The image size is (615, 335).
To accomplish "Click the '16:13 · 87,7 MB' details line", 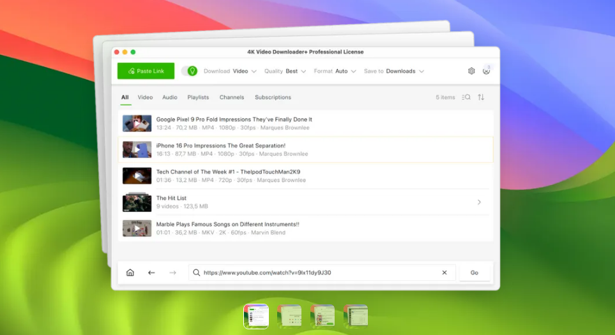I will click(x=232, y=154).
